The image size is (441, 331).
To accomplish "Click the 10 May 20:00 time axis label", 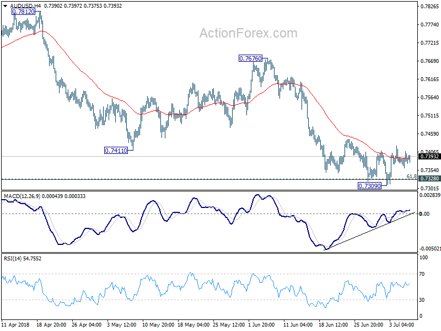I will point(157,324).
